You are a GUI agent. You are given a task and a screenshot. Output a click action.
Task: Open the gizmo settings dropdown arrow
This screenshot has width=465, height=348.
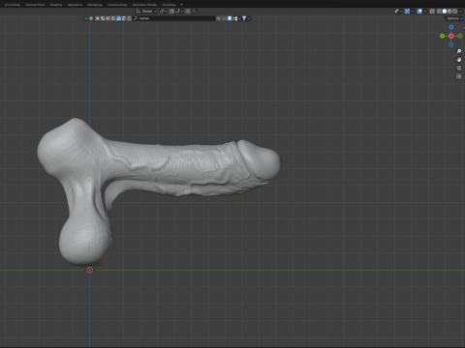click(413, 12)
